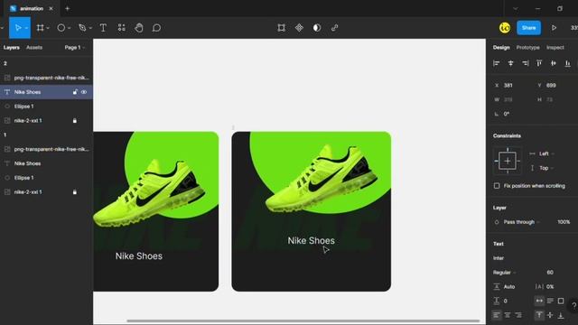Image resolution: width=578 pixels, height=325 pixels.
Task: Select the Ellipse shape tool
Action: pos(61,28)
